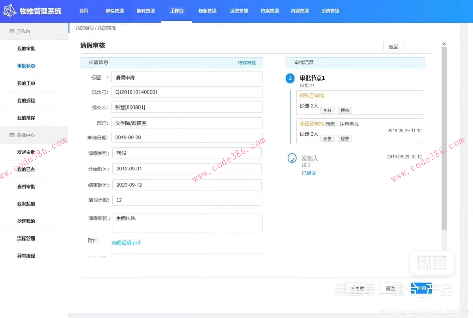Click the 返回 button
Screen dimensions: 473x318
coord(393,46)
